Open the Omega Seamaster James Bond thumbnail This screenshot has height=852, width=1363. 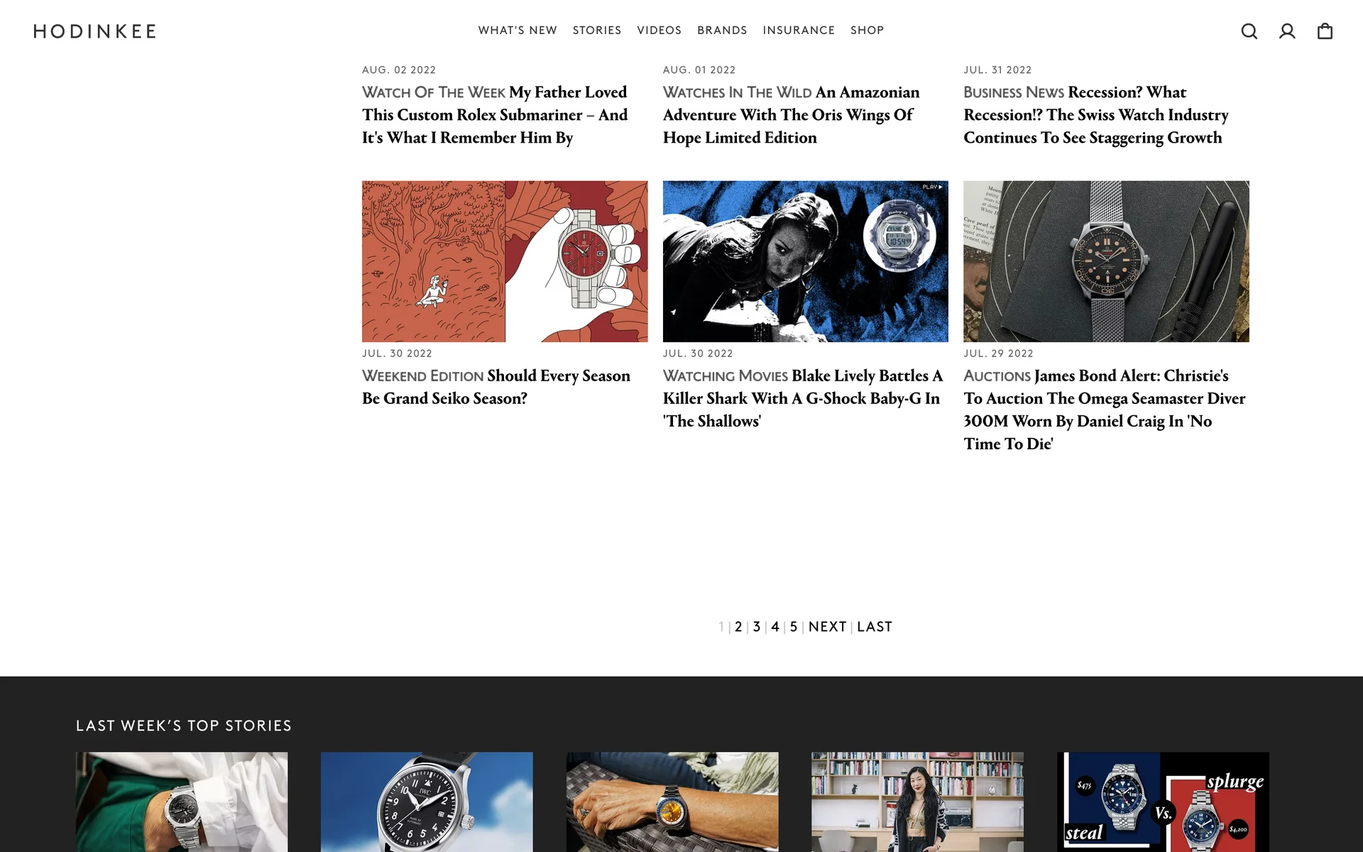(x=1106, y=261)
